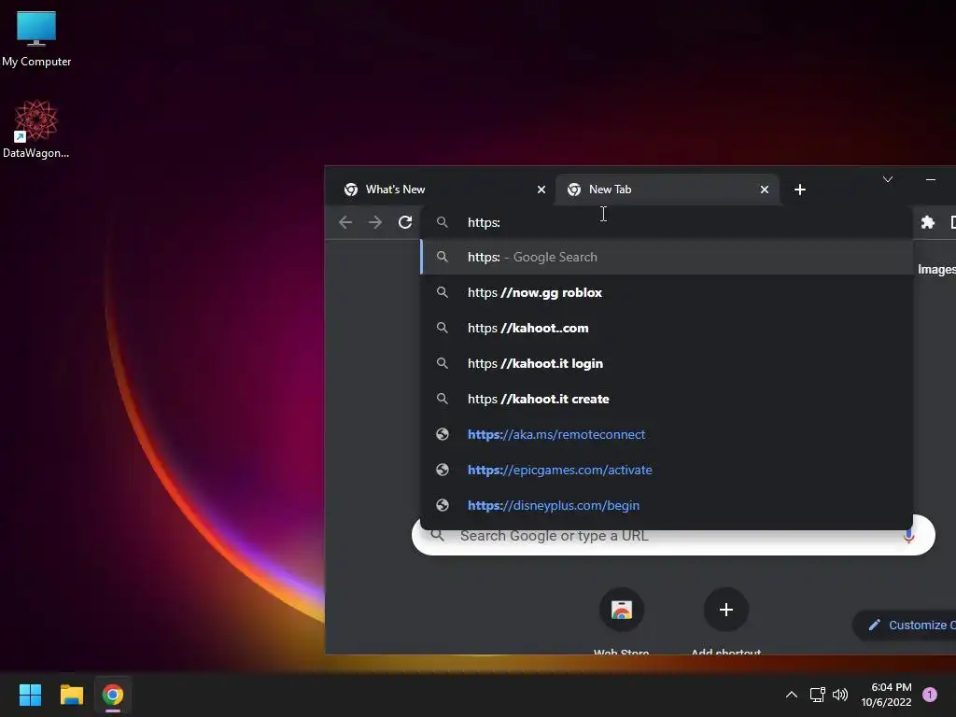The width and height of the screenshot is (956, 717).
Task: Select the 'https //kahoot..com' suggestion
Action: [667, 328]
